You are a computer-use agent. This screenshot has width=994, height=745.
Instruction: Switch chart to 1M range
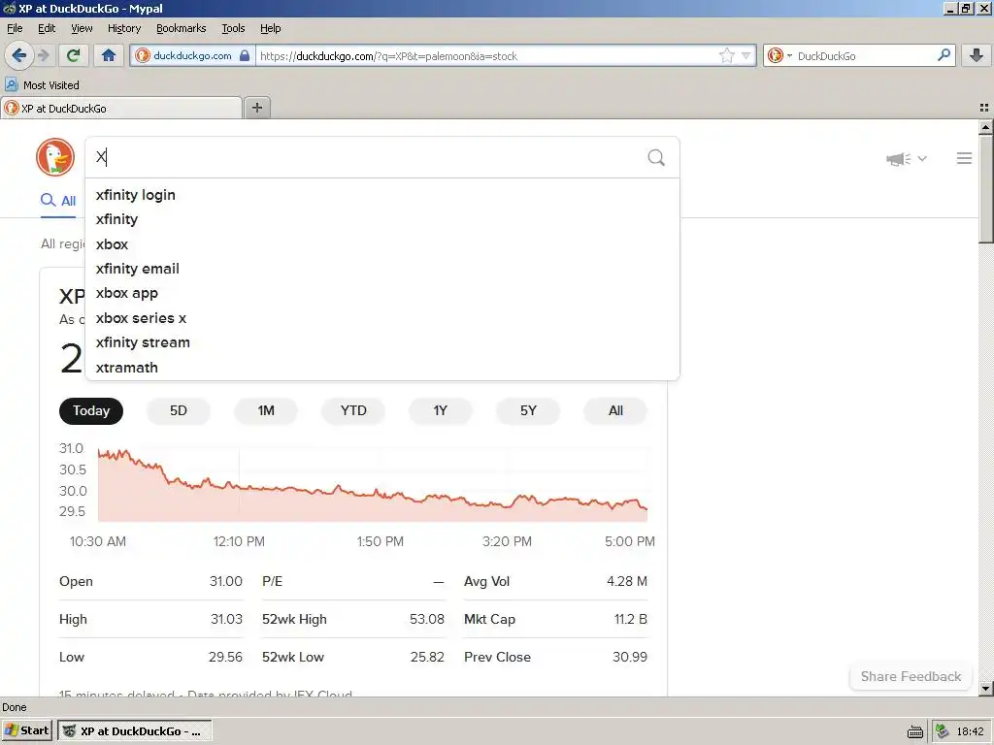tap(266, 410)
